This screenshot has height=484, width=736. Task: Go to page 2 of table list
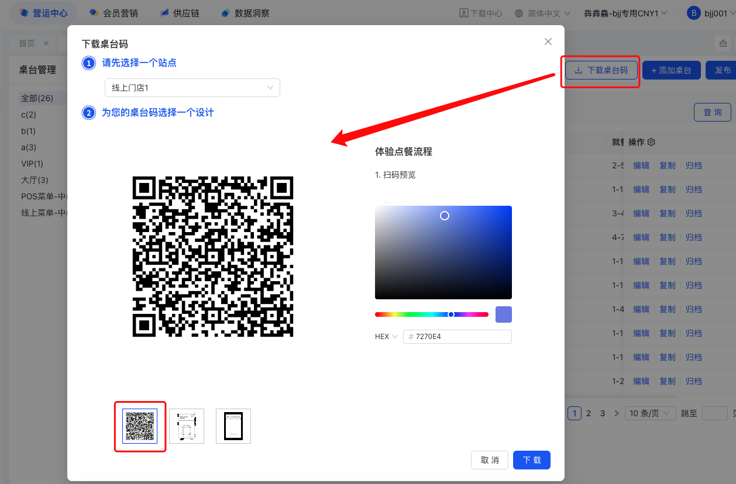(x=589, y=413)
